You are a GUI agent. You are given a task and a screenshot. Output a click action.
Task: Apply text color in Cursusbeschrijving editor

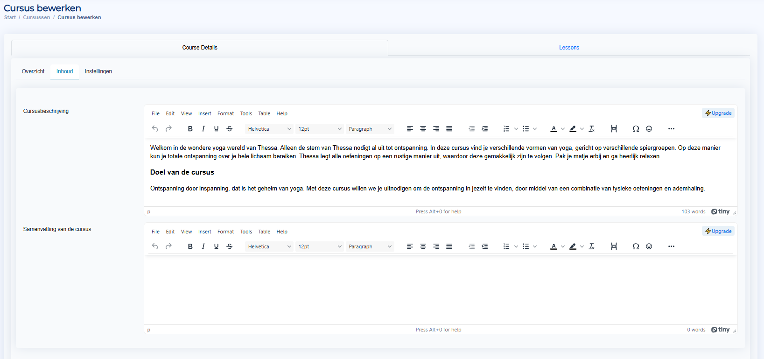[x=554, y=129]
